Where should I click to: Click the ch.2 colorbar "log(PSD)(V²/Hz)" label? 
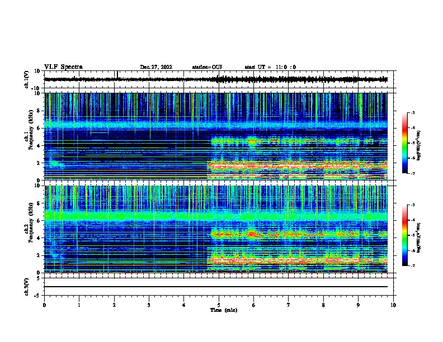419,237
